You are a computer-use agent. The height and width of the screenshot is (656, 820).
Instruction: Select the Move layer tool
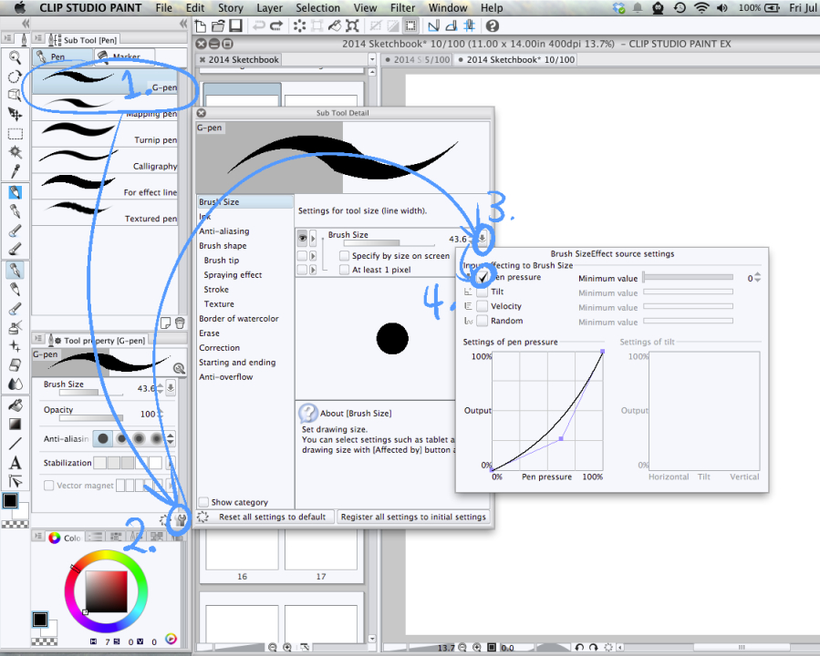click(15, 114)
